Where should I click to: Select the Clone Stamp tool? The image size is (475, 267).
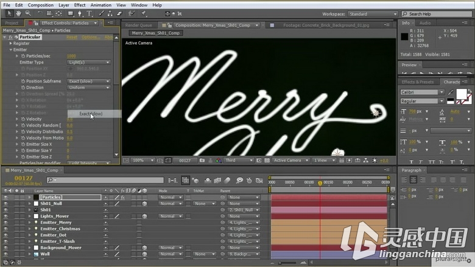(110, 13)
